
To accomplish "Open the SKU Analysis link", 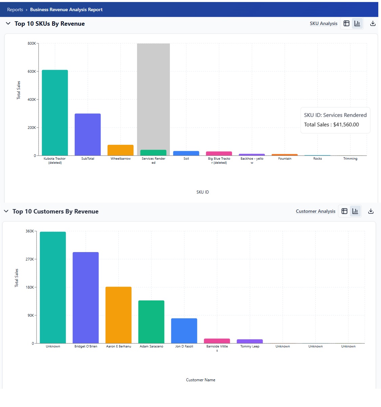I will [323, 23].
